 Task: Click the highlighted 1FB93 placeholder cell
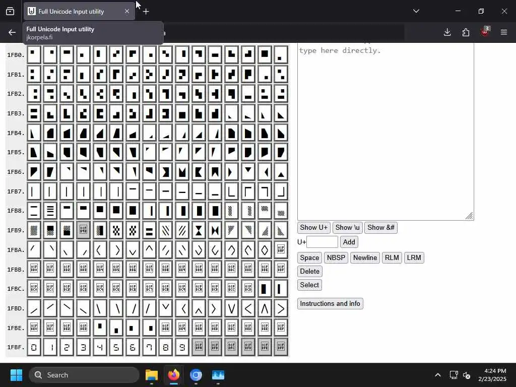(x=83, y=230)
